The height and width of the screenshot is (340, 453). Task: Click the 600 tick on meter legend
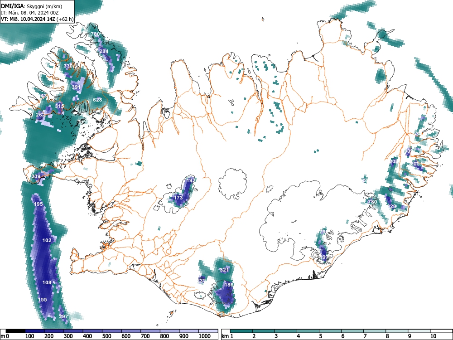click(126, 336)
